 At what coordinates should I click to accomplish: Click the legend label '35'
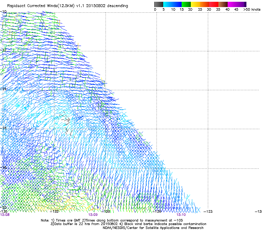[218, 10]
